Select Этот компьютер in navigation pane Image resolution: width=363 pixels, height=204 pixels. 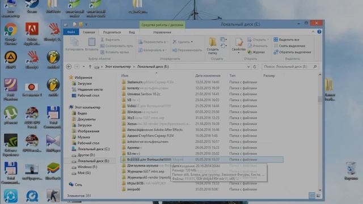pyautogui.click(x=85, y=107)
